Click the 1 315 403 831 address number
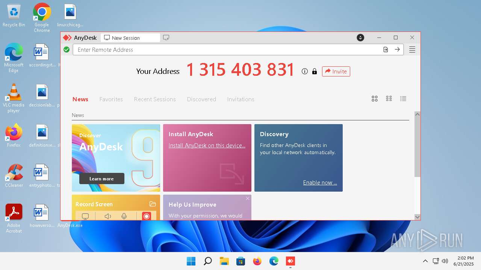 240,70
